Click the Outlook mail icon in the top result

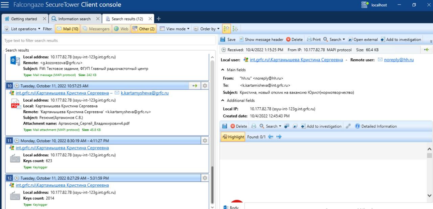15,61
